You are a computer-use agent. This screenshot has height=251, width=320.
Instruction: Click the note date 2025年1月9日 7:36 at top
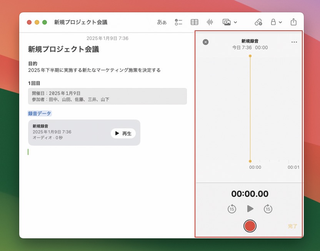pyautogui.click(x=107, y=38)
